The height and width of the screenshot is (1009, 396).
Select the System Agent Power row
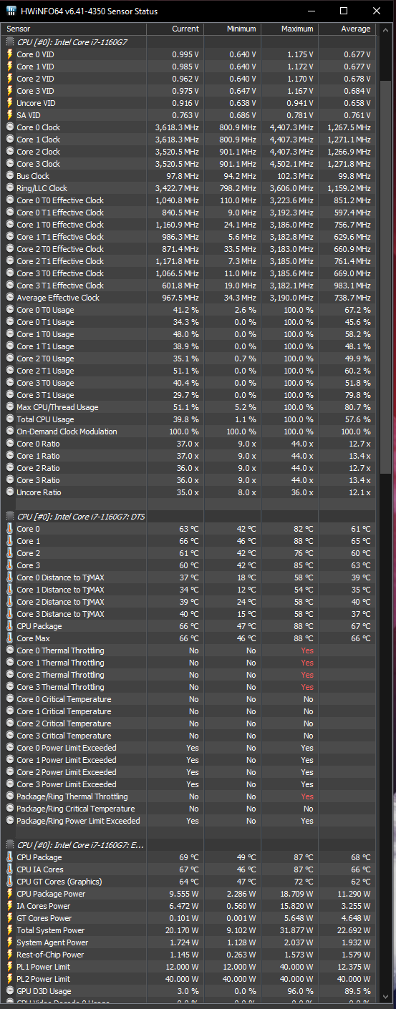tap(189, 942)
